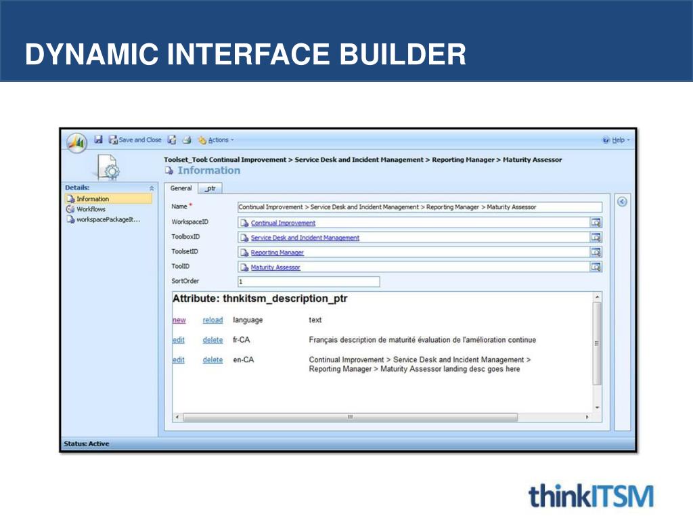Click document icon in ToolID field

244,267
